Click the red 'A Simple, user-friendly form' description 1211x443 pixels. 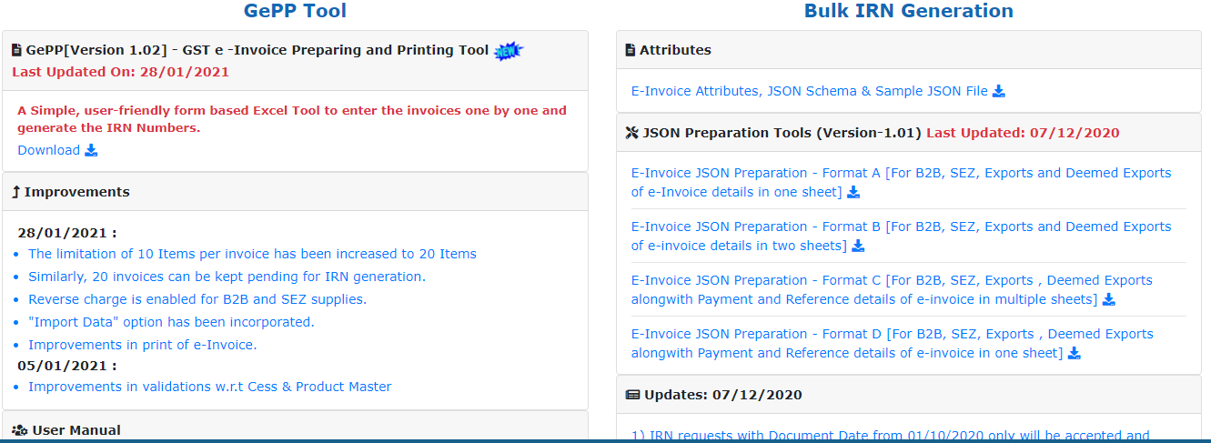click(x=292, y=119)
